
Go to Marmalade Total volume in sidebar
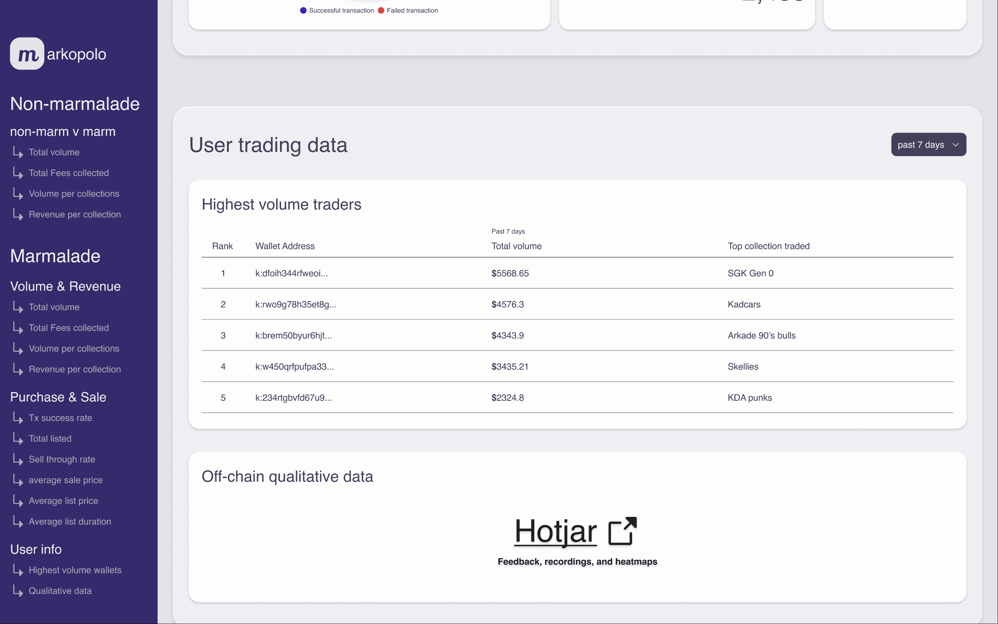point(54,307)
